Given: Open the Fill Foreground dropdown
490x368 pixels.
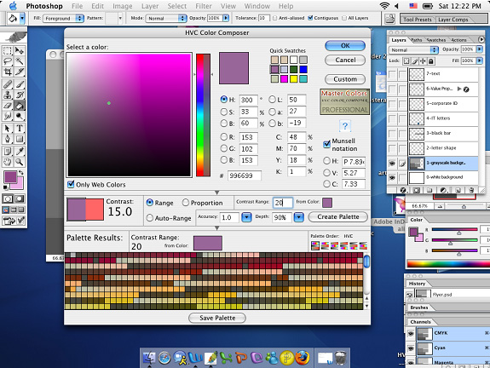Looking at the screenshot, I should coord(63,18).
